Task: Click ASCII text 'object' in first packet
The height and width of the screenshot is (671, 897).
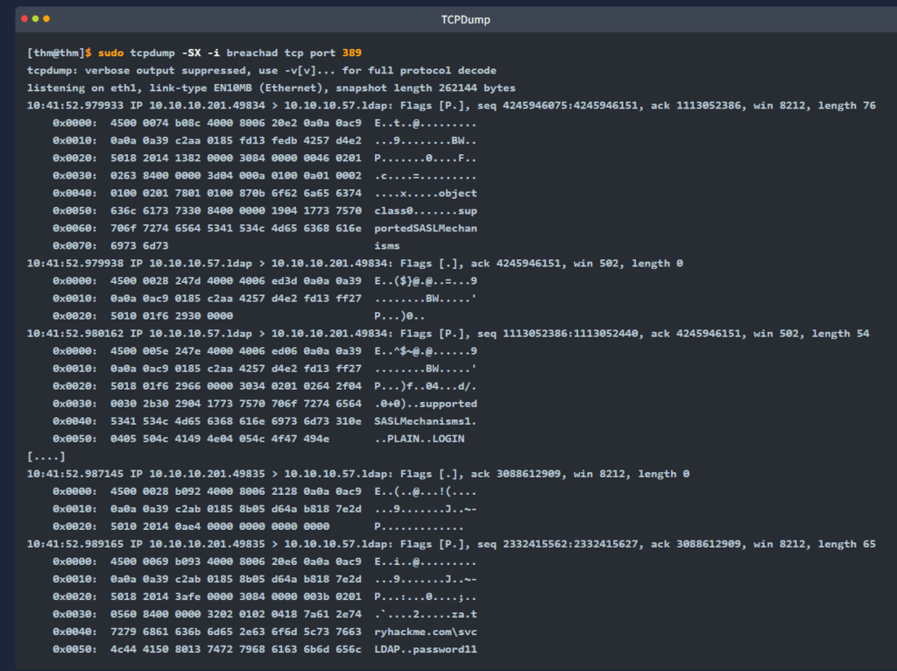Action: 457,194
